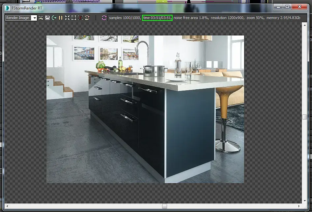This screenshot has width=312, height=212.
Task: Maximize the FStormRender RT window
Action: tap(287, 7)
